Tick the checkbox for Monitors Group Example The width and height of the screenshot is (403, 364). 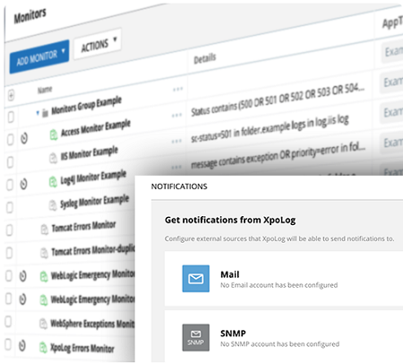(x=11, y=117)
